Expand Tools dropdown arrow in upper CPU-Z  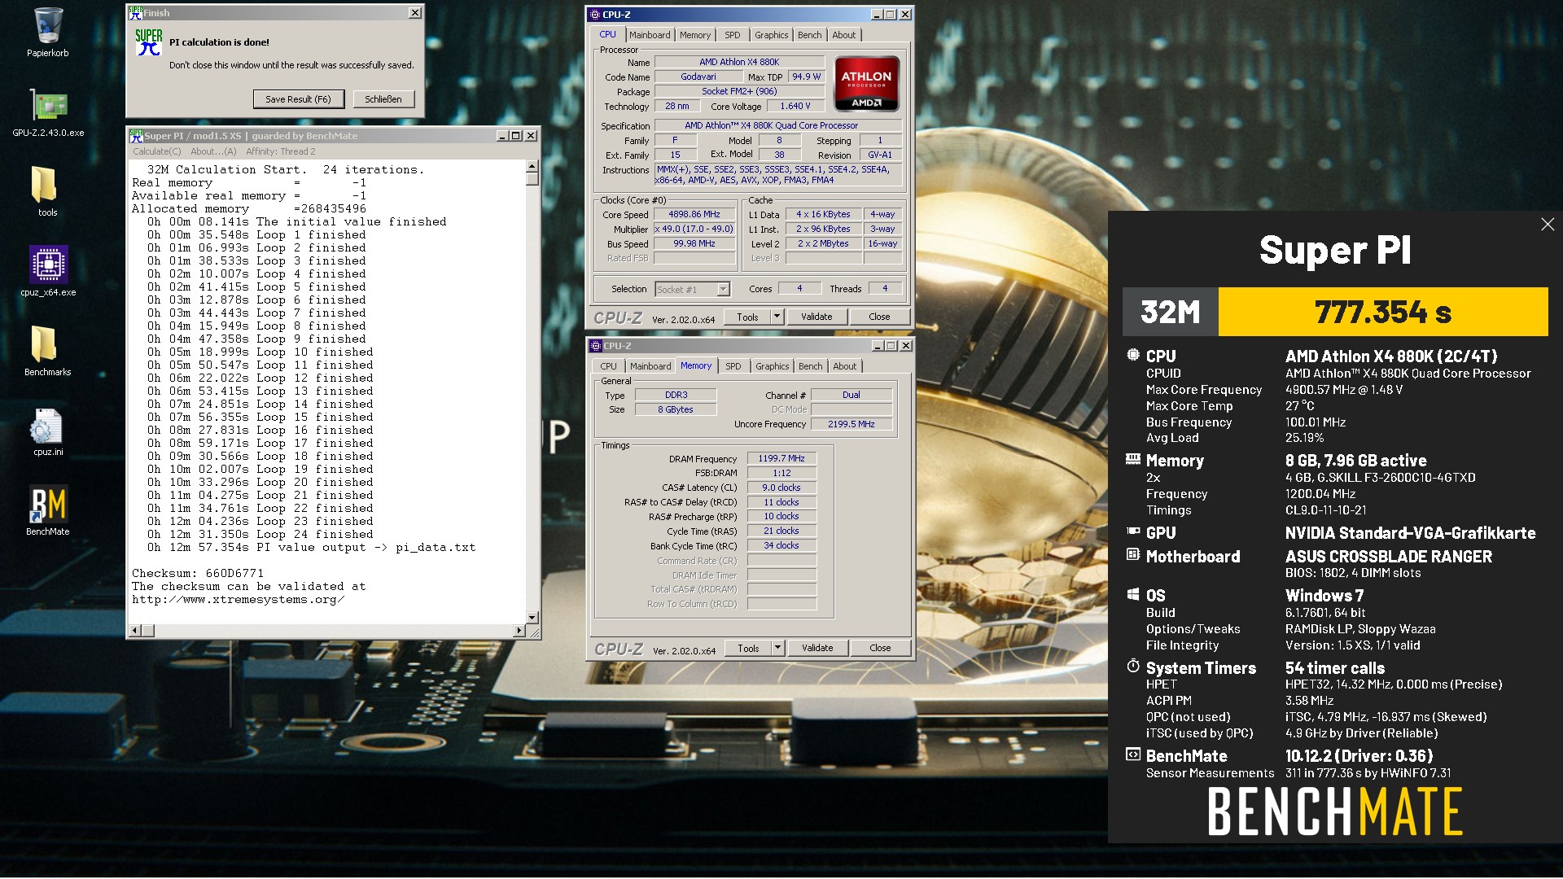[x=777, y=317]
